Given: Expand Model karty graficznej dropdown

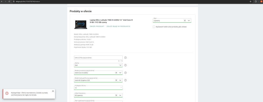Looking at the screenshot, I should coord(120,80).
